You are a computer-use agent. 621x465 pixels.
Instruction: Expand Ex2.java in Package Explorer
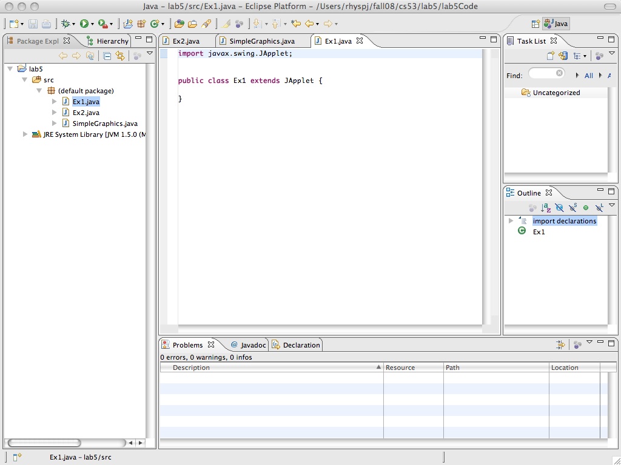[x=54, y=112]
